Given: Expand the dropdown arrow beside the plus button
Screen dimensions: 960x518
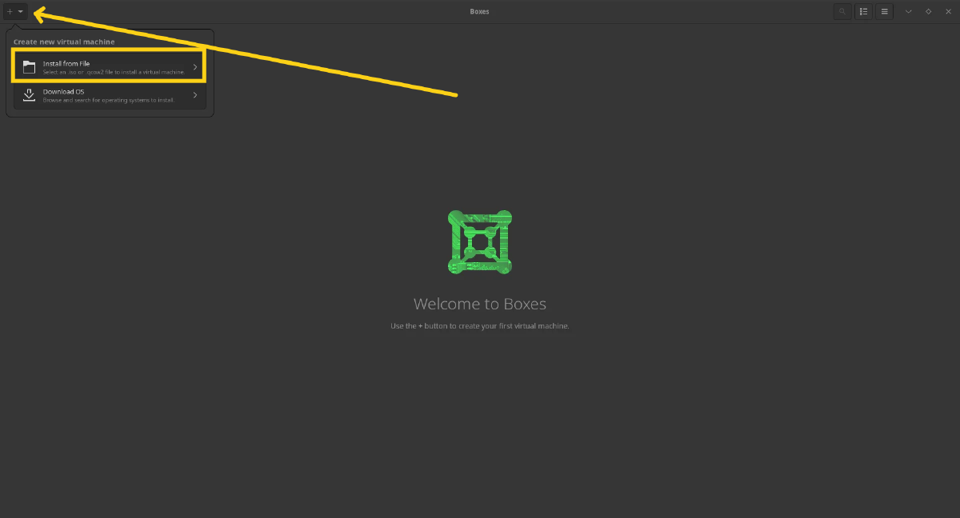Looking at the screenshot, I should (x=21, y=12).
